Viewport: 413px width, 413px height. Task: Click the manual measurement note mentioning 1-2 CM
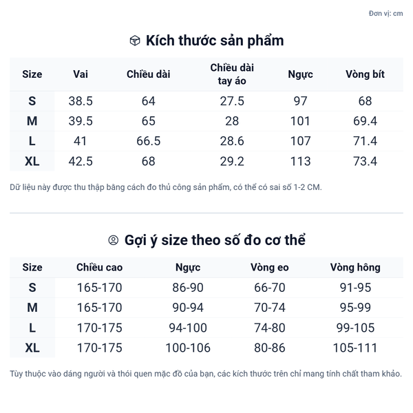pos(166,187)
